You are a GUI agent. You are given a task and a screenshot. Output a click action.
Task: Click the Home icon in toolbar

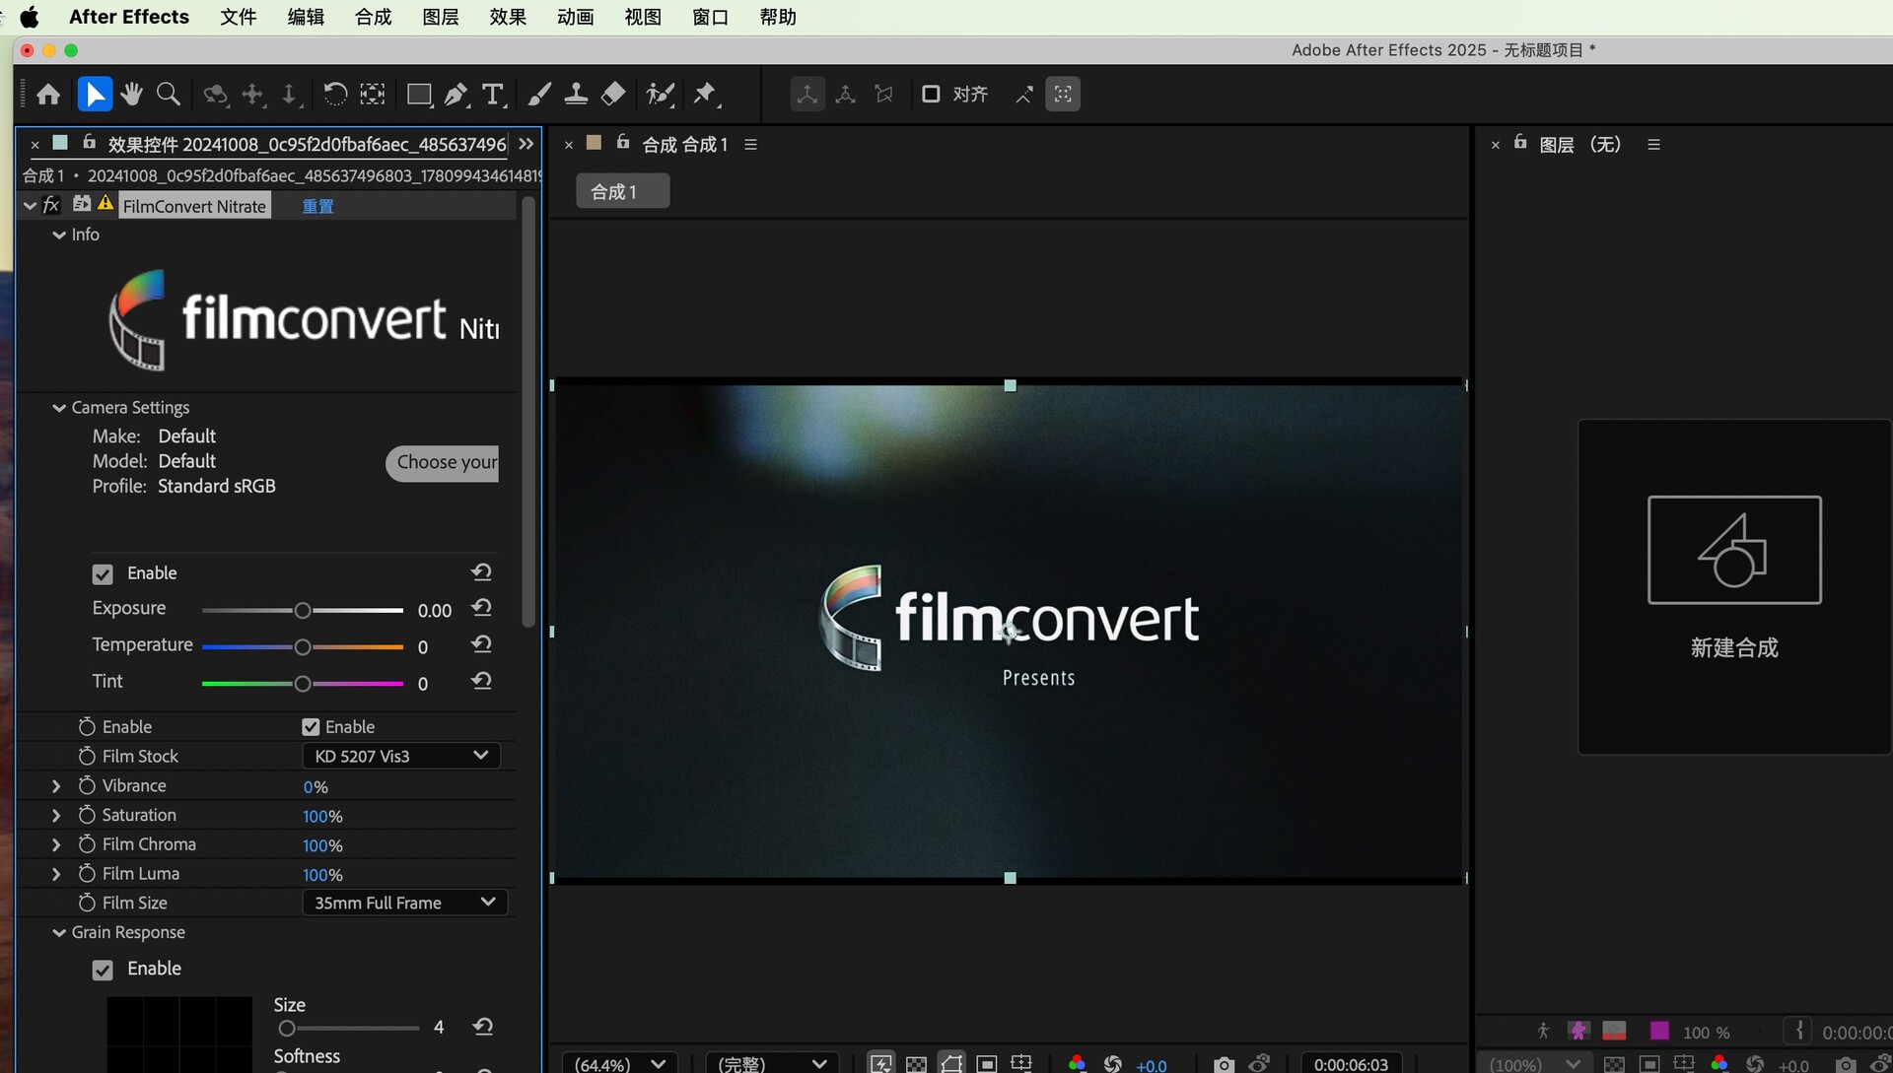[48, 95]
